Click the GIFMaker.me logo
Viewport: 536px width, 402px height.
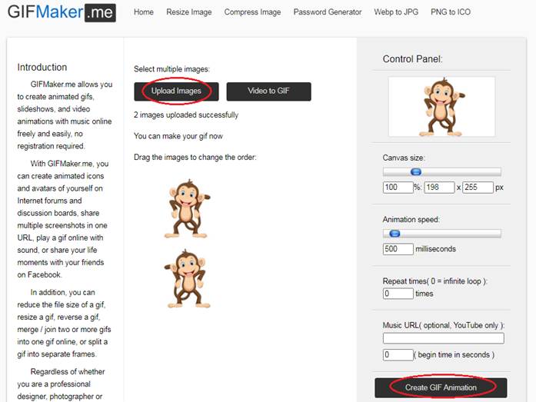click(61, 13)
